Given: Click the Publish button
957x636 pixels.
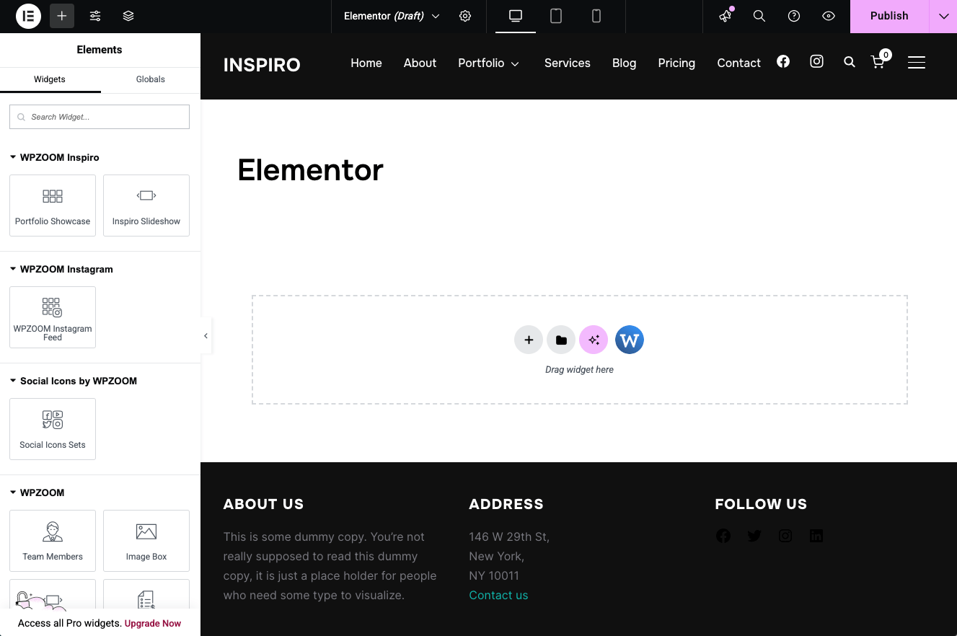Looking at the screenshot, I should 888,16.
